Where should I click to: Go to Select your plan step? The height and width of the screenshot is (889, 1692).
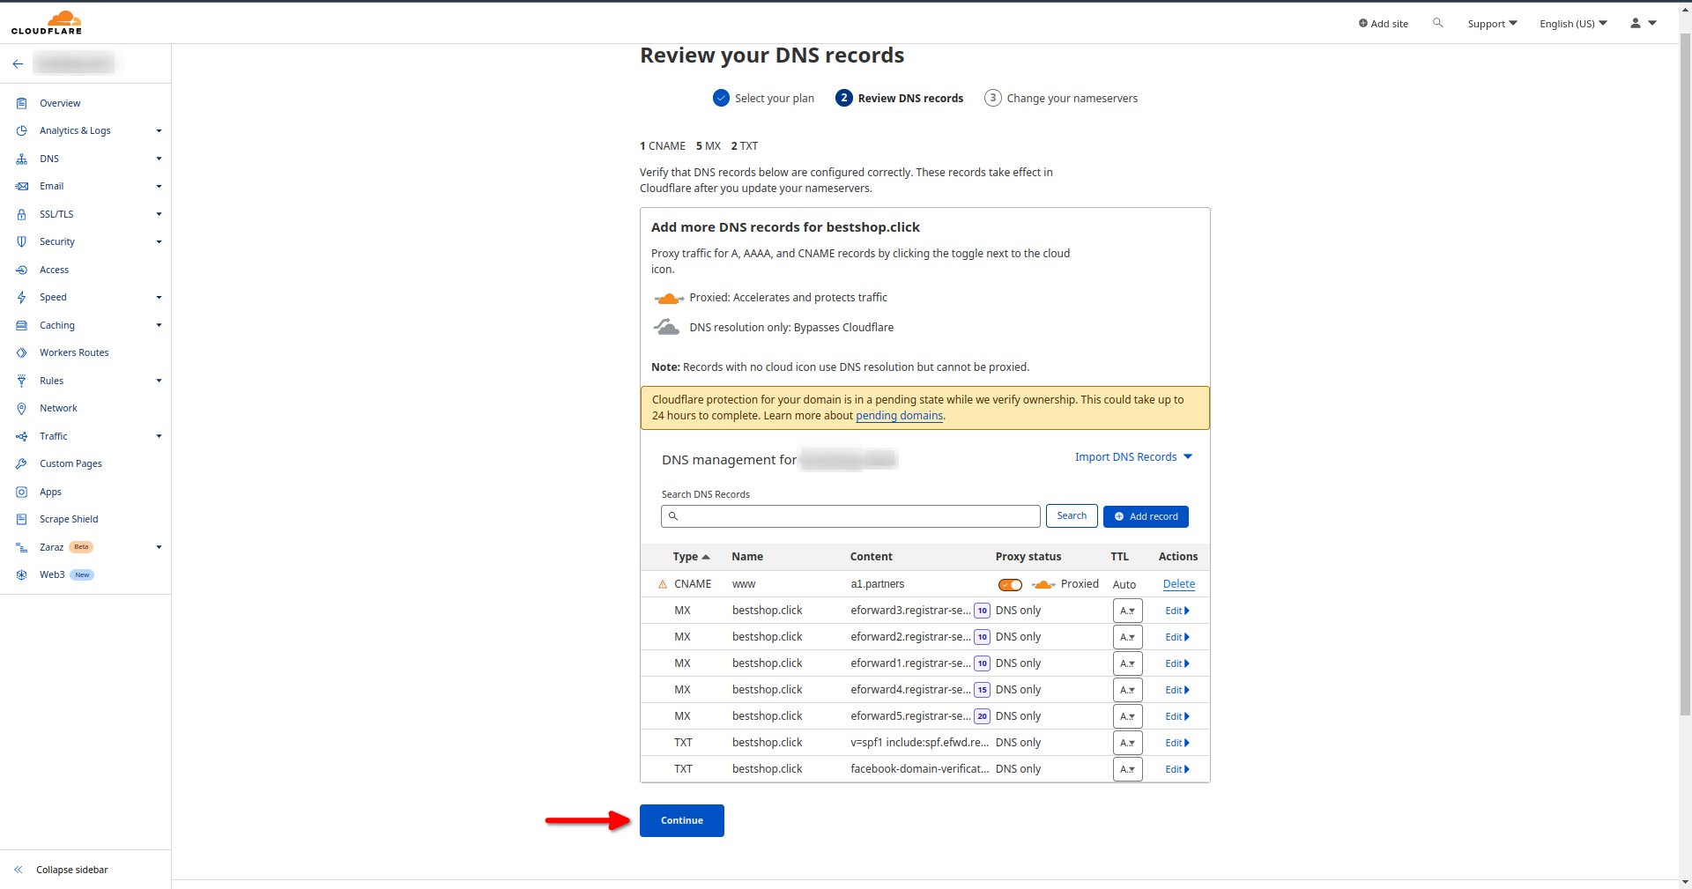pos(763,98)
